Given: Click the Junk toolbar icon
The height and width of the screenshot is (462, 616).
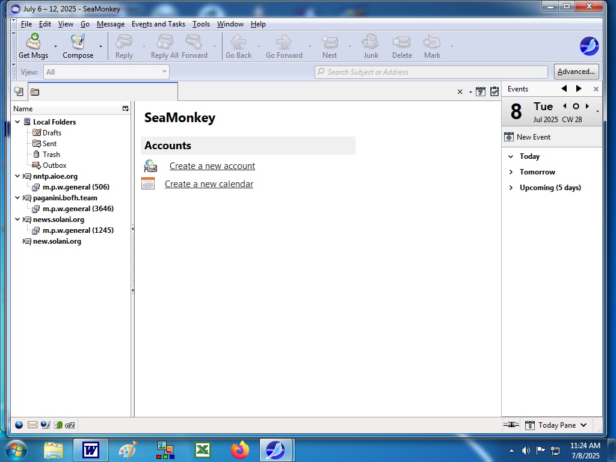Looking at the screenshot, I should tap(371, 41).
